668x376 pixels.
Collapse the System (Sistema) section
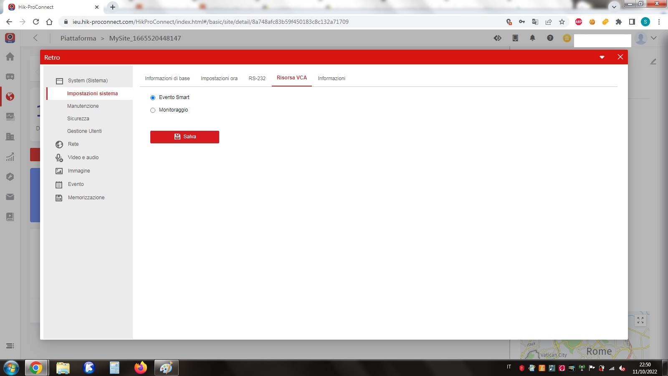point(88,81)
